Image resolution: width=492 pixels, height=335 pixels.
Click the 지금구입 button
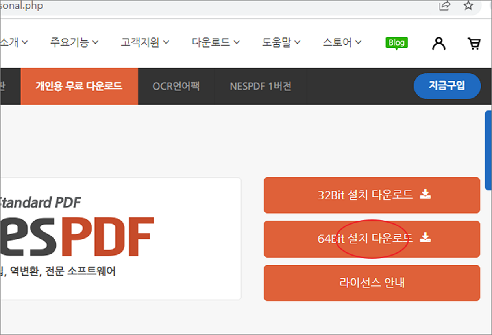(x=447, y=86)
